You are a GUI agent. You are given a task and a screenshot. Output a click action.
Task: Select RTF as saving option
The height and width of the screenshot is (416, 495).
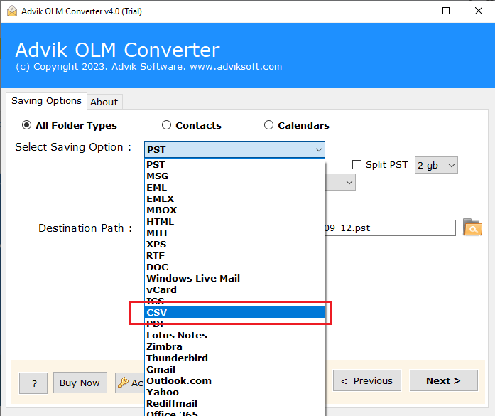(x=234, y=256)
